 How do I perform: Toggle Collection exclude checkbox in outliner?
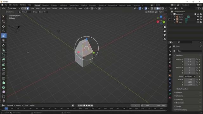(195, 14)
